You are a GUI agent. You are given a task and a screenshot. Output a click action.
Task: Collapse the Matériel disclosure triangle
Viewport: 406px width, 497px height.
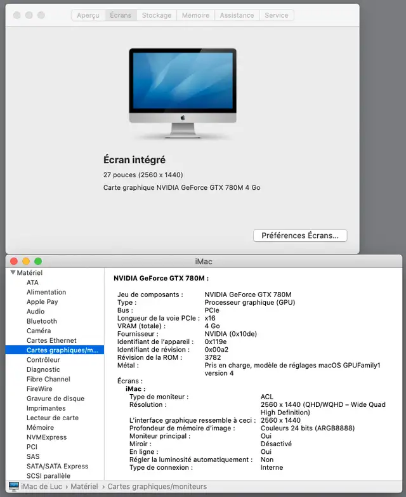point(13,272)
